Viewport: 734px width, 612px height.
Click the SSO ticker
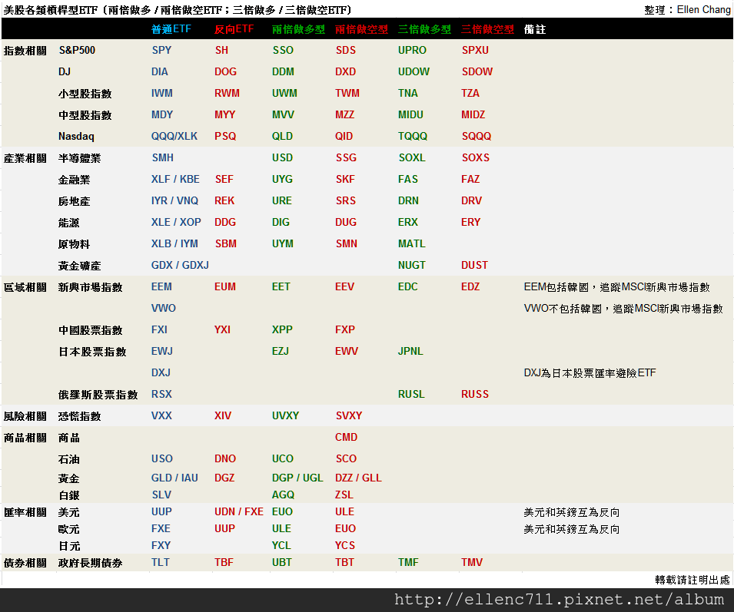tap(283, 50)
